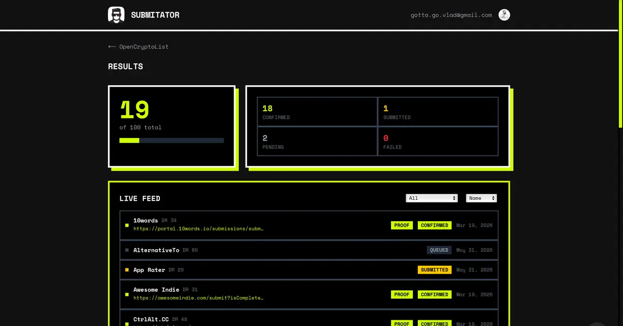623x326 pixels.
Task: Select the Awesome Indie directory name
Action: (156, 290)
